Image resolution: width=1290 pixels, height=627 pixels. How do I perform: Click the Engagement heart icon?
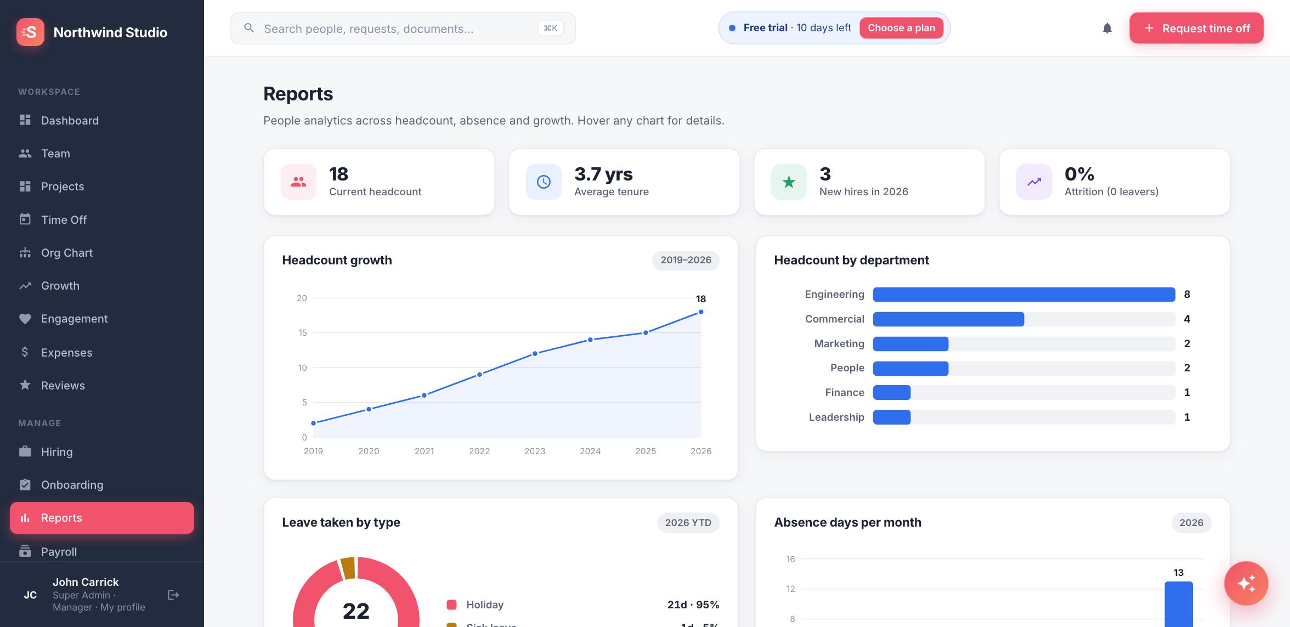click(25, 318)
